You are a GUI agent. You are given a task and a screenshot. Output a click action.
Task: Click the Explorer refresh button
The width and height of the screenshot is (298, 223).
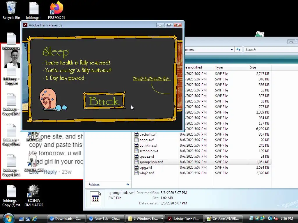238,49
